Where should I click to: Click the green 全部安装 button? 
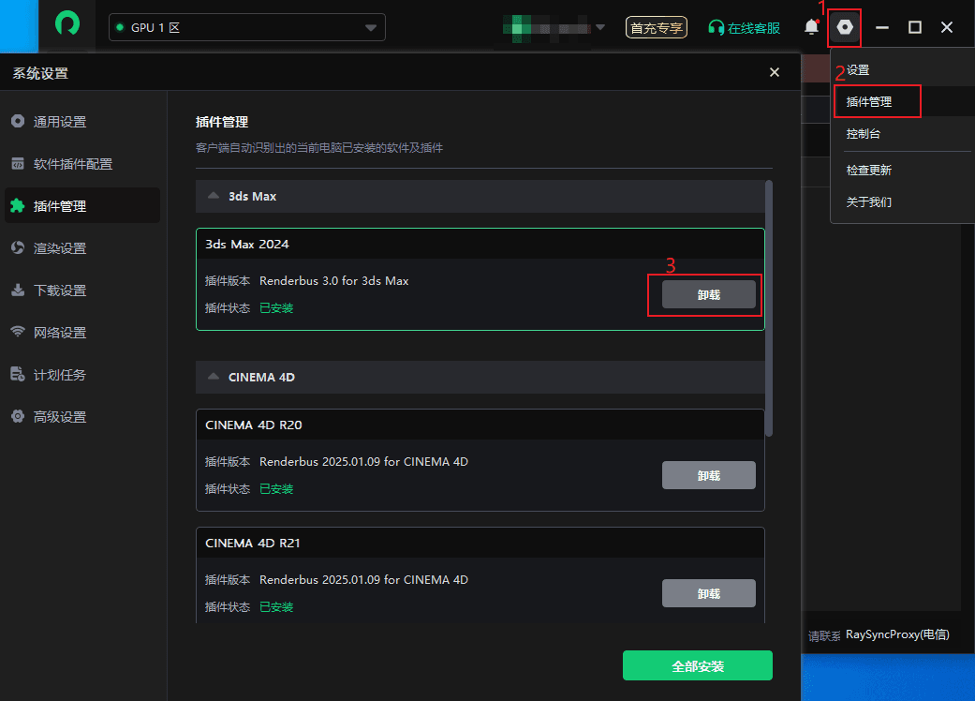(x=698, y=665)
